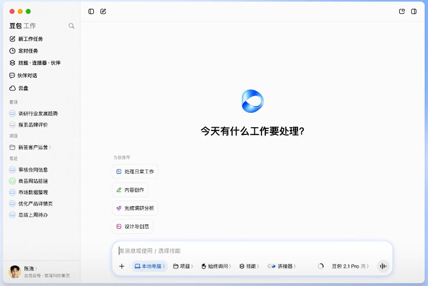
Task: Click the Doubao blue logo
Action: point(253,101)
